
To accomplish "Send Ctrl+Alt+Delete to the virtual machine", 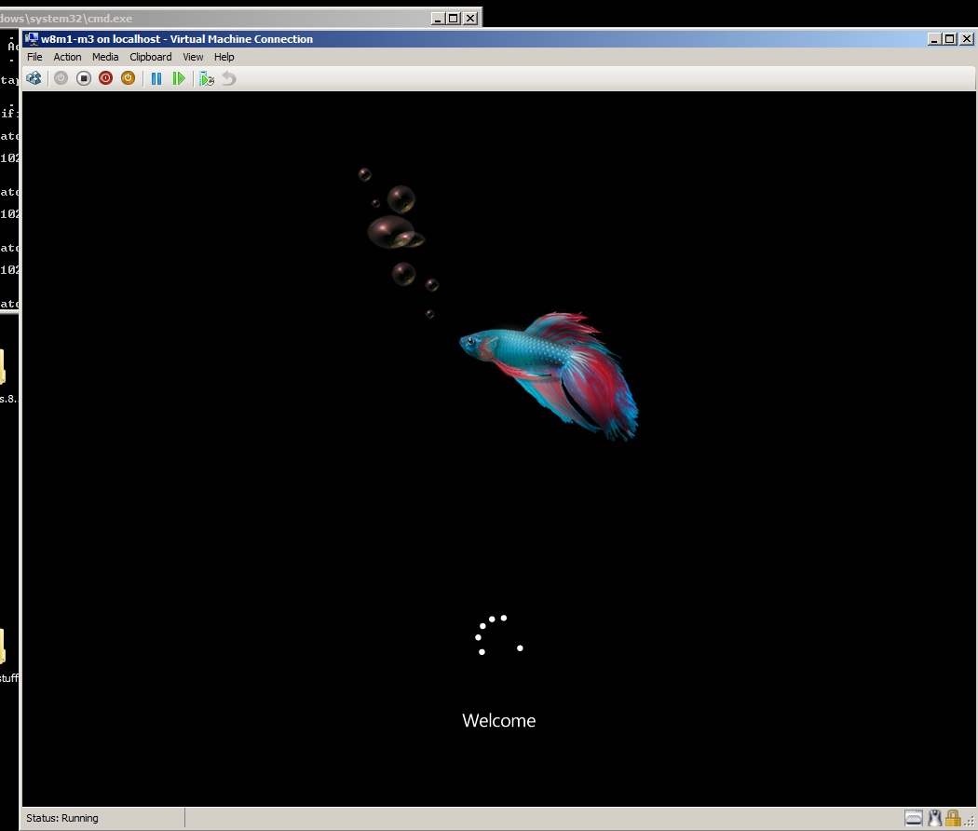I will (34, 78).
